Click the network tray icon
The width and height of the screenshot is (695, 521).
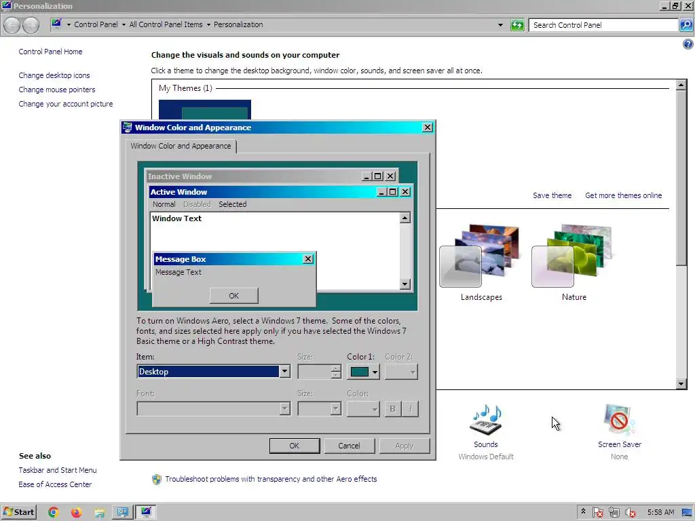click(x=614, y=513)
